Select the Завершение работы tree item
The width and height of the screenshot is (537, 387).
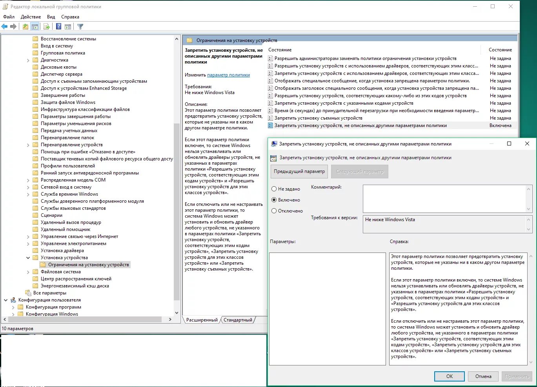(x=63, y=95)
